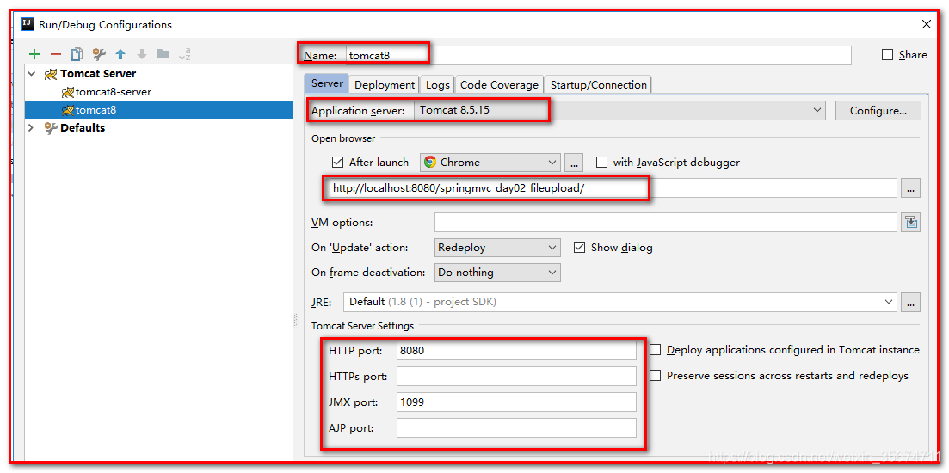Open the JRE browse ellipsis button

click(911, 301)
